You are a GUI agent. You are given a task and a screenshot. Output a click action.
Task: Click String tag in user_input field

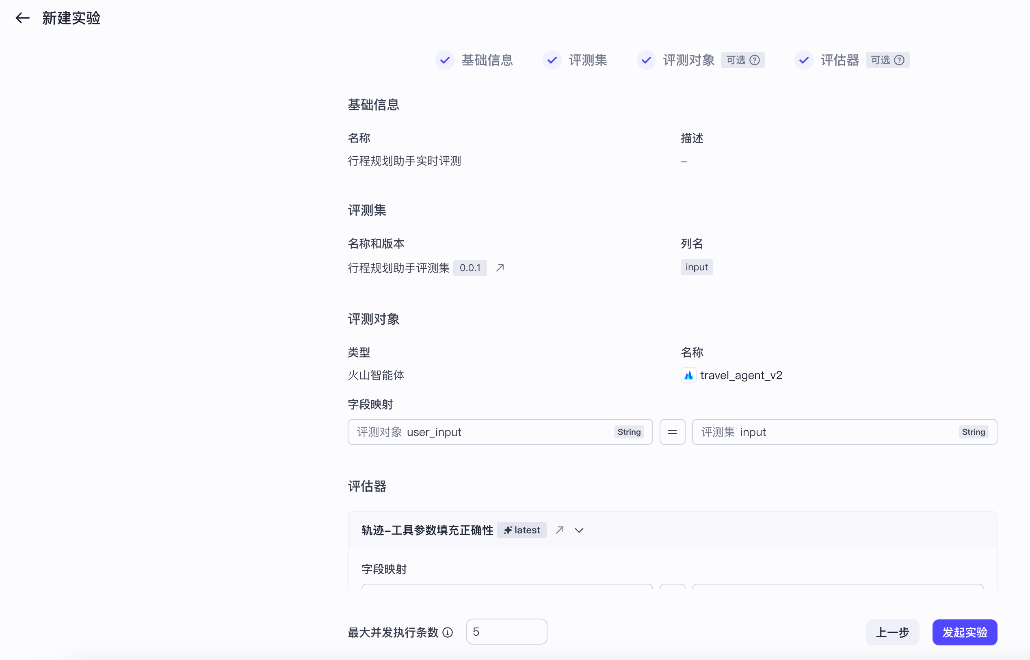point(629,432)
